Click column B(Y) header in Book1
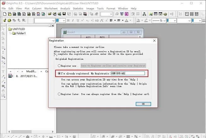Viewport: 206px width, 138px height. (102, 37)
